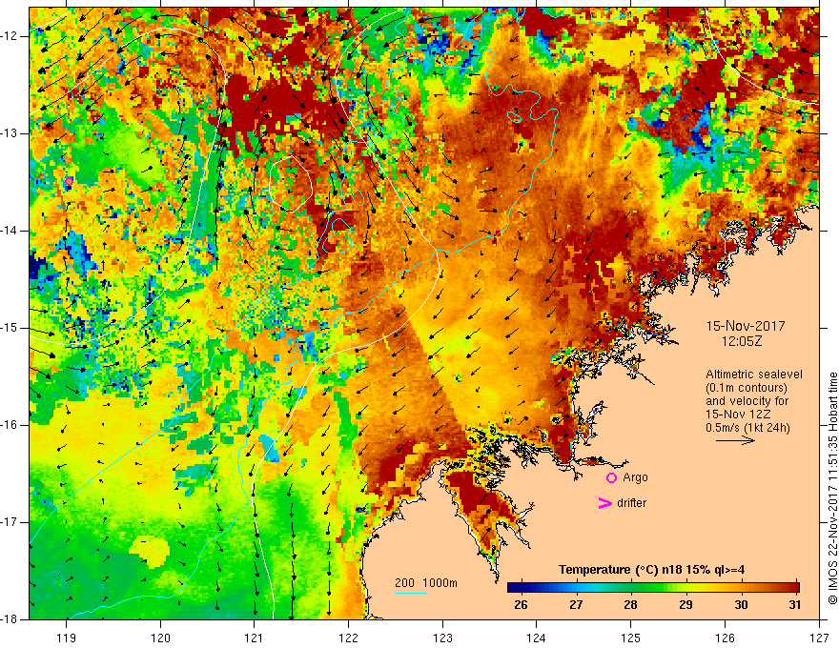Click the latitude axis label -18
Image resolution: width=839 pixels, height=648 pixels.
point(10,619)
